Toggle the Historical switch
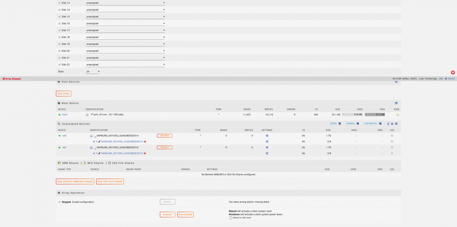 [381, 124]
